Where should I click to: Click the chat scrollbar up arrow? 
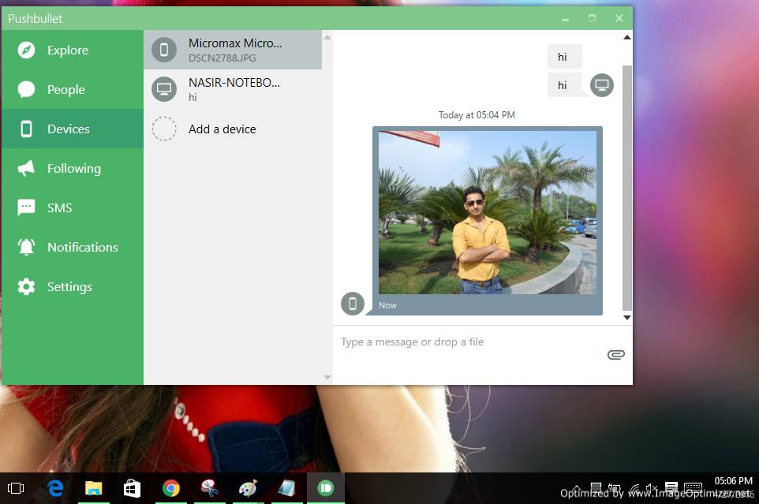pyautogui.click(x=627, y=37)
